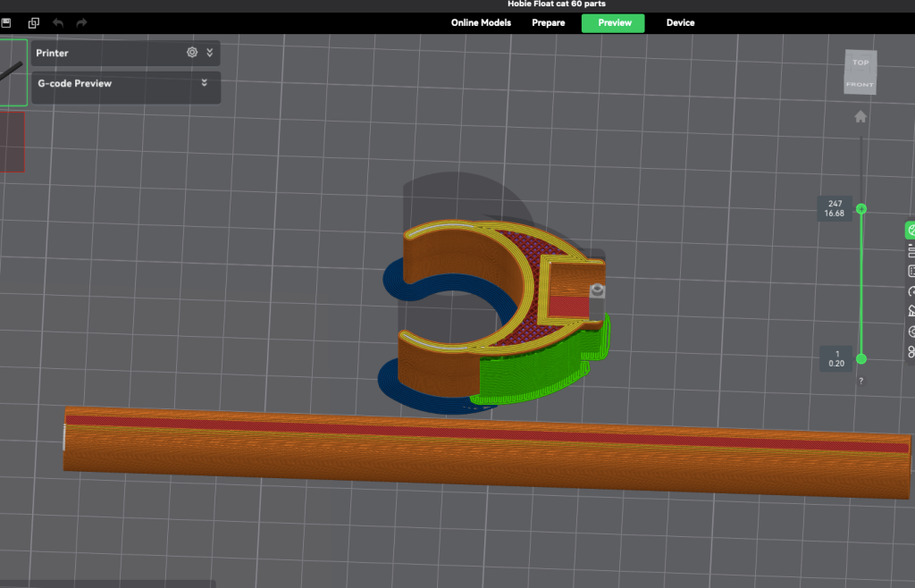Go to the Device tab

(680, 22)
